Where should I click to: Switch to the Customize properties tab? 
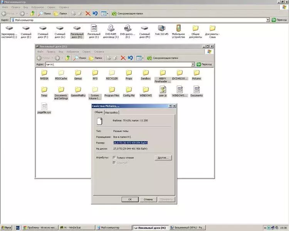point(111,112)
